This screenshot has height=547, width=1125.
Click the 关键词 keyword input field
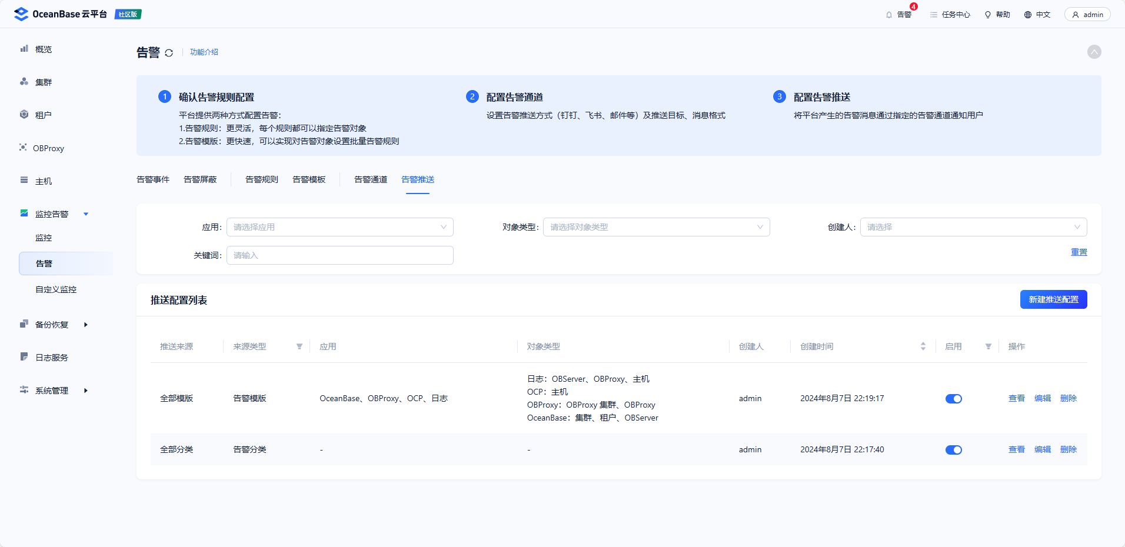tap(340, 255)
